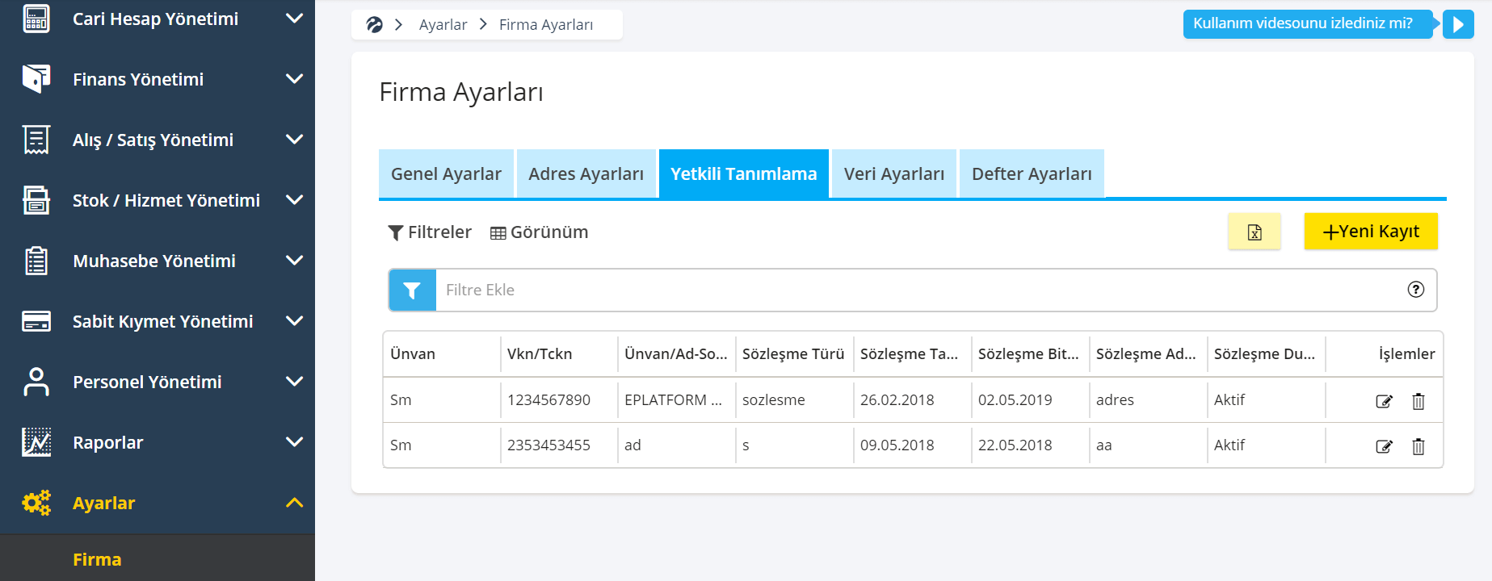Sort by Sözleşme Türü column header
1492x581 pixels.
point(793,353)
